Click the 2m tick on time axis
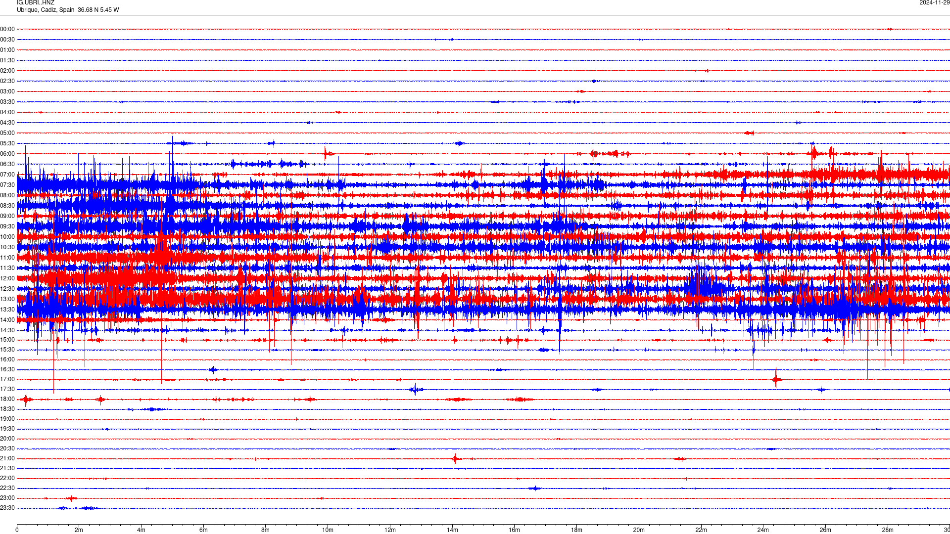Image resolution: width=950 pixels, height=534 pixels. [x=79, y=530]
